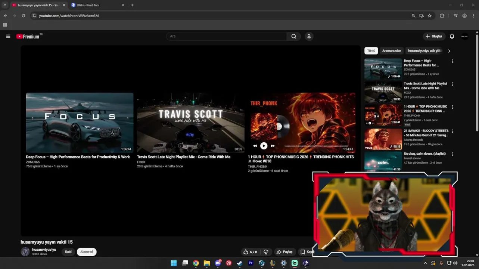Click the YouTube search magnifier button

(294, 36)
